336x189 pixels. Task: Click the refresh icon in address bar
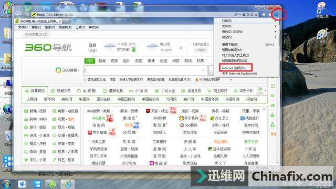(x=252, y=15)
